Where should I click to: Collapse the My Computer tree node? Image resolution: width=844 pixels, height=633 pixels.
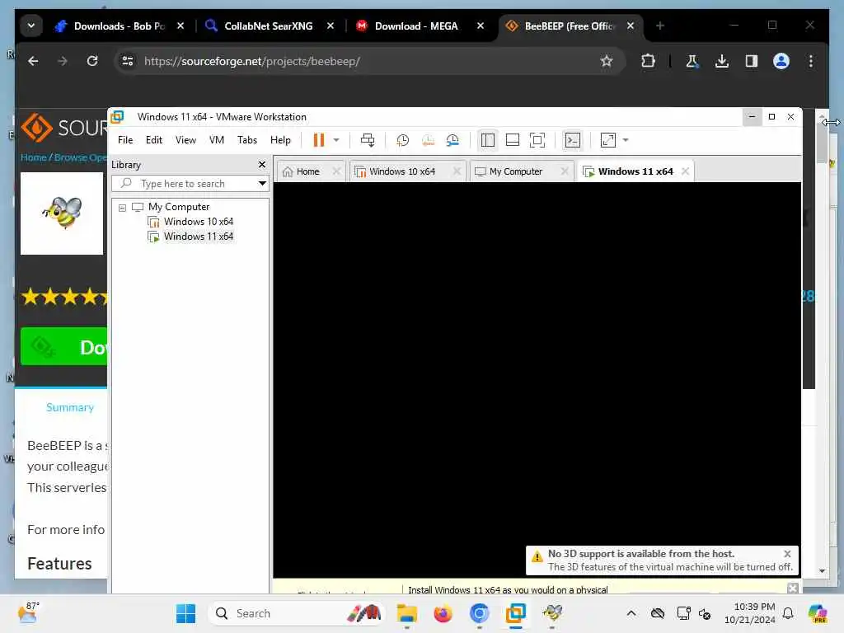(x=122, y=207)
